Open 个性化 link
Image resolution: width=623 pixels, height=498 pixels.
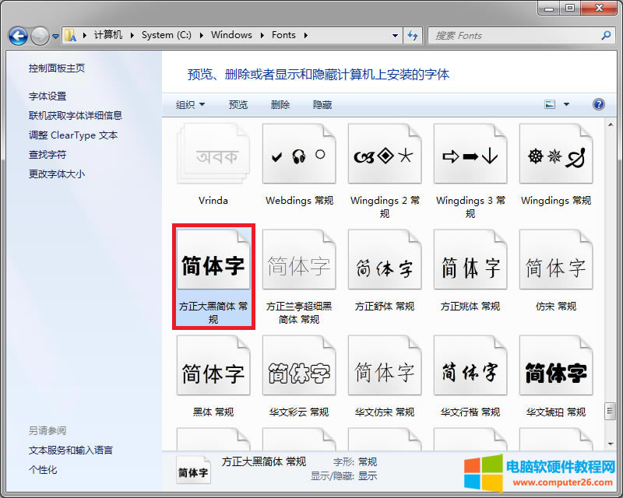click(43, 470)
